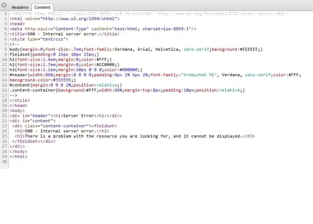Viewport: 313px width, 224px height.
Task: Click the DOCTYPE declaration on line 1
Action: pyautogui.click(x=148, y=13)
